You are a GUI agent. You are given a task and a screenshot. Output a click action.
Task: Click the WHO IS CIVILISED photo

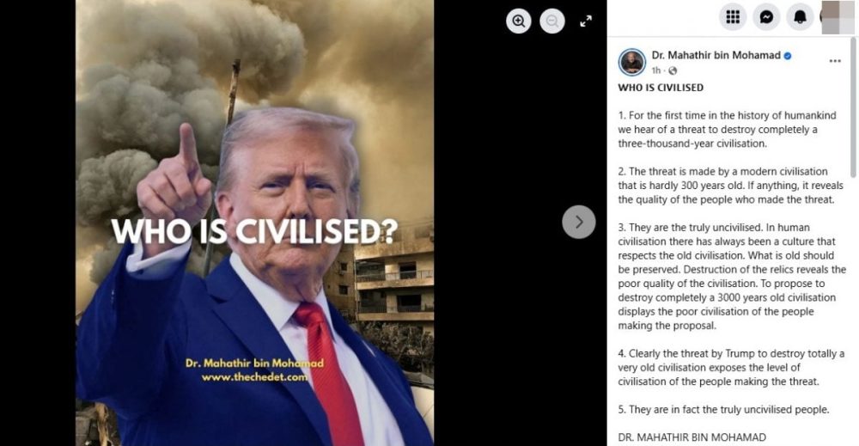click(255, 223)
